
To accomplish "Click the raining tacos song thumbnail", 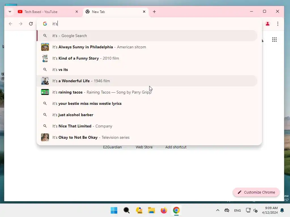I will (45, 92).
